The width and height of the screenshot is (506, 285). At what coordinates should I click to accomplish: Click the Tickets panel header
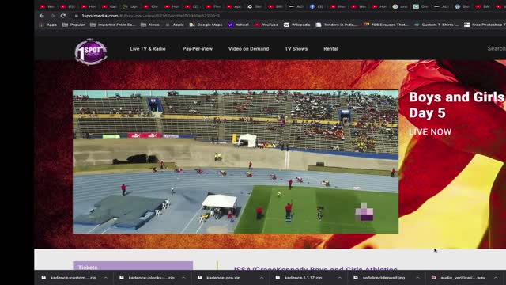pyautogui.click(x=133, y=266)
